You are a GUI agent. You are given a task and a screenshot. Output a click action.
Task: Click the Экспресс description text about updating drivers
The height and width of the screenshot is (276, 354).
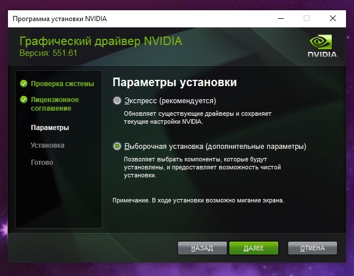[x=198, y=117]
